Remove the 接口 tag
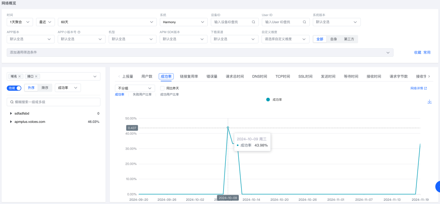 click(x=36, y=76)
